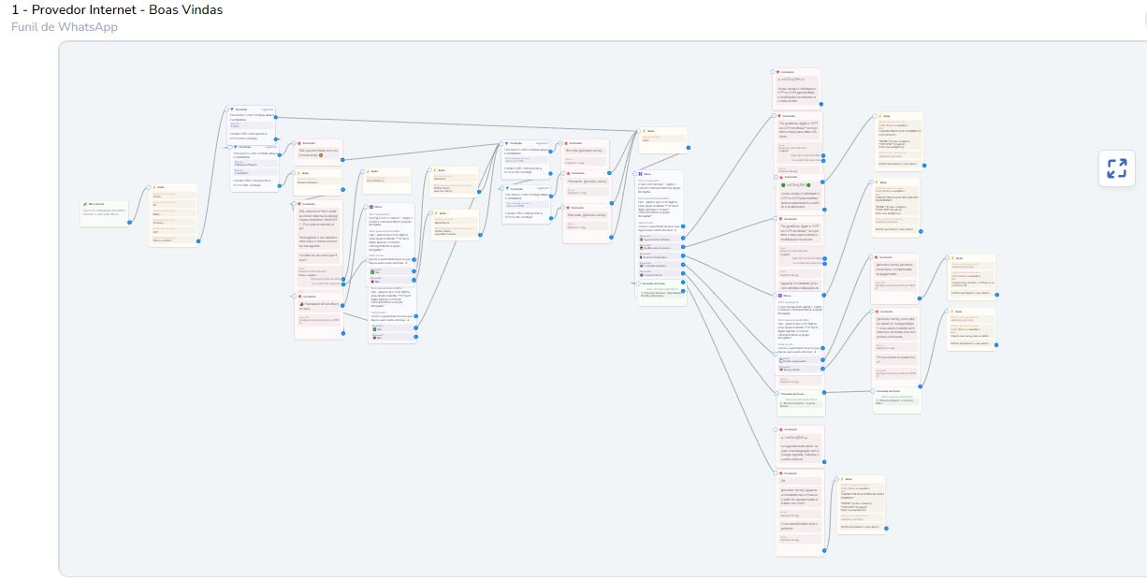Click the lightning icon on the first Ação node

(154, 187)
